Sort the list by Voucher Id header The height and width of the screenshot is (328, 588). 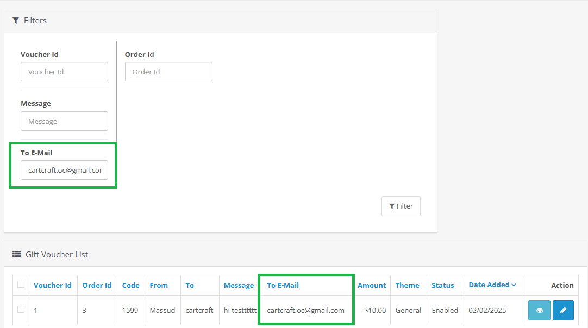click(52, 286)
